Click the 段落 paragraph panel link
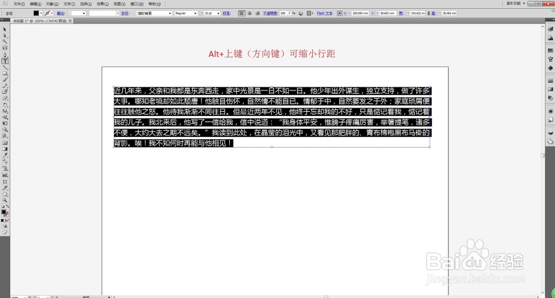 pyautogui.click(x=226, y=13)
